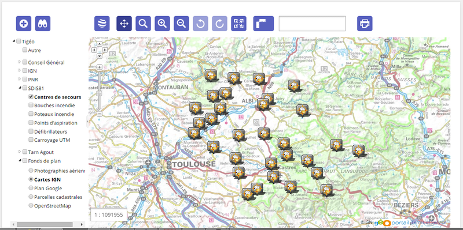Click the toolbar search input field
Screen dimensions: 463x230
coord(312,24)
